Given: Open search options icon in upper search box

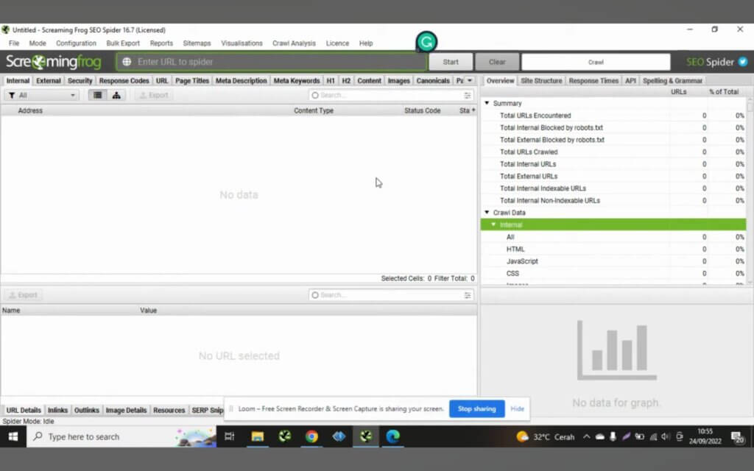Looking at the screenshot, I should click(468, 95).
